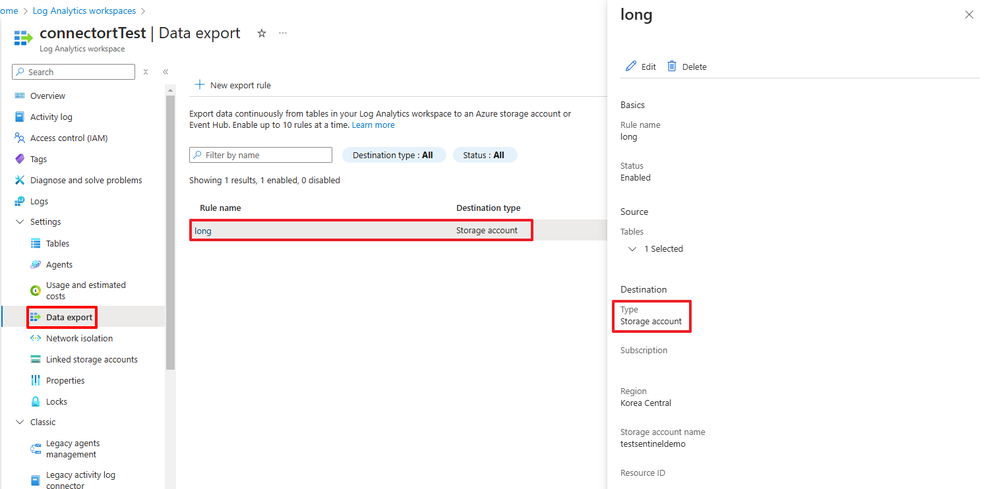
Task: Follow the Learn more link
Action: coord(373,125)
